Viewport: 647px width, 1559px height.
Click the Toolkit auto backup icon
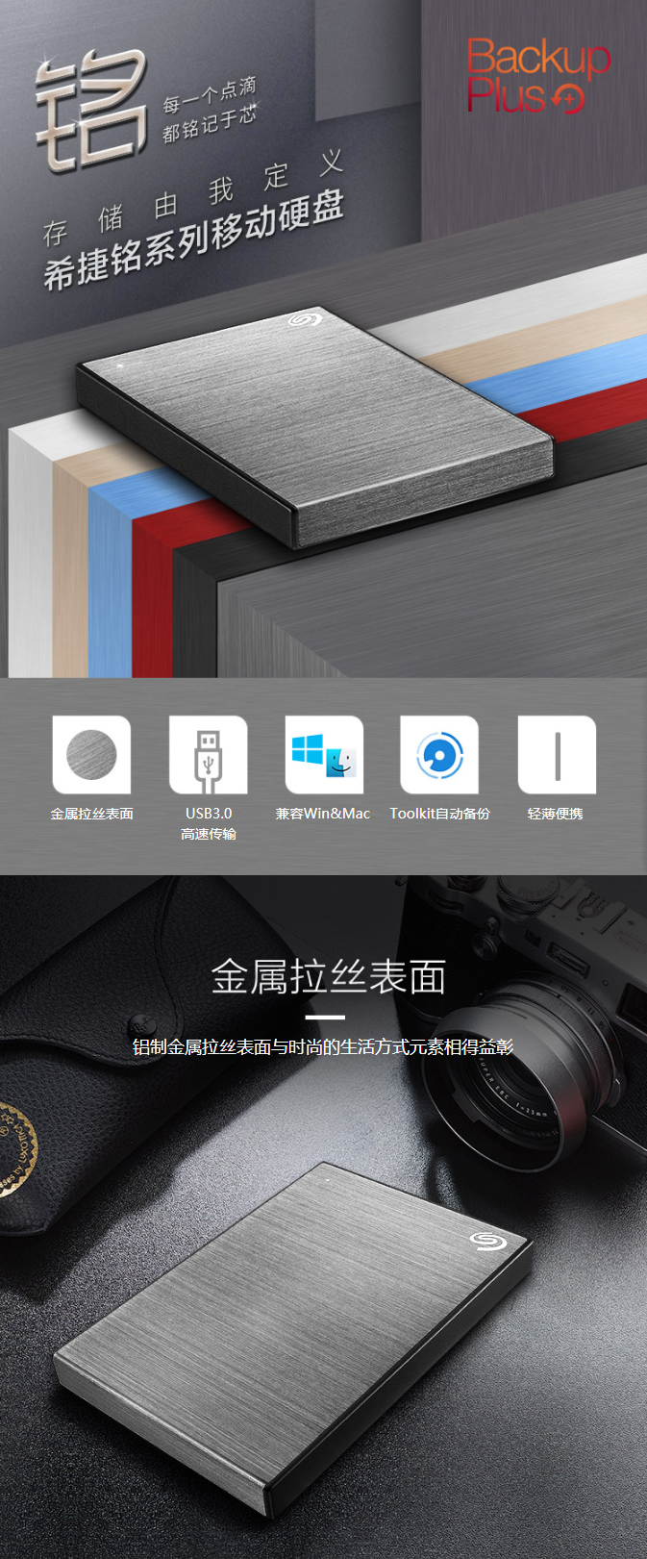point(439,755)
